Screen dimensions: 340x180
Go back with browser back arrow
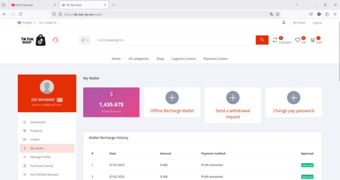[x=5, y=14]
